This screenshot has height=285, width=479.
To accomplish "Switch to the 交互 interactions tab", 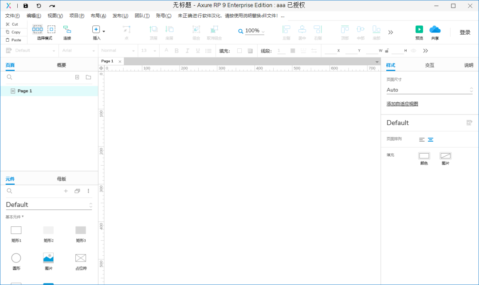I will click(x=429, y=65).
